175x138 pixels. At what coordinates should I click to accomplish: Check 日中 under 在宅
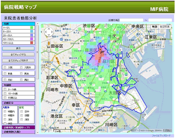click(x=21, y=112)
